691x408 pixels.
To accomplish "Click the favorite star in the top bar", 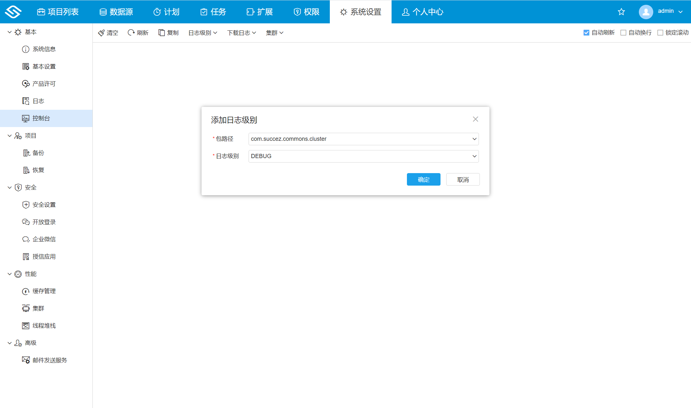I will point(621,12).
